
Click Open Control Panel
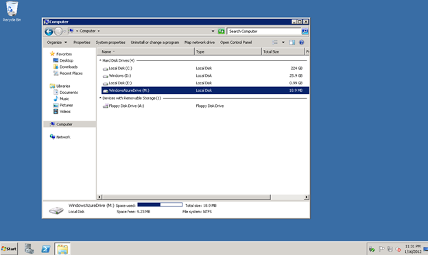236,42
